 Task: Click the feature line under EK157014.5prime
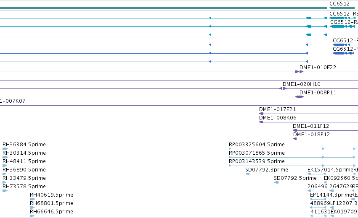(317, 174)
